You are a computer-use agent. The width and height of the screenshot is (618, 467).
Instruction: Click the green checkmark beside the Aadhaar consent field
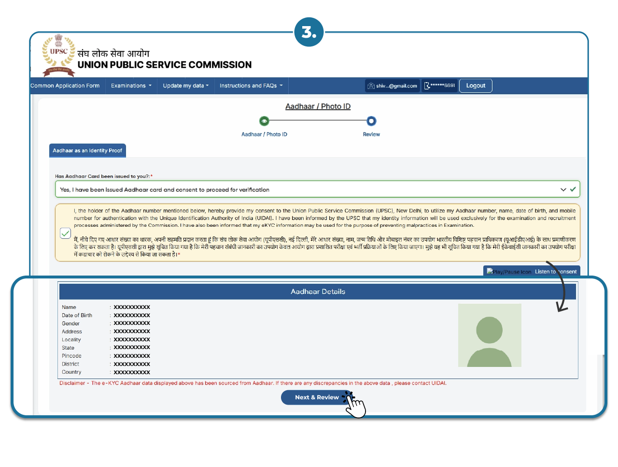[574, 189]
